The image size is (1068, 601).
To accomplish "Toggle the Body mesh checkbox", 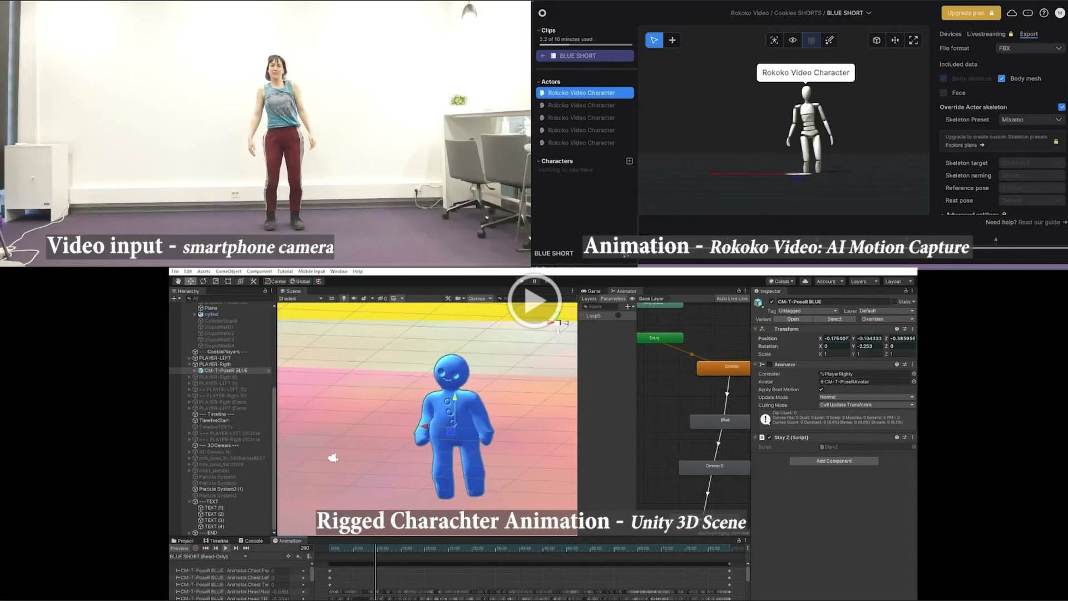I will tap(1001, 78).
